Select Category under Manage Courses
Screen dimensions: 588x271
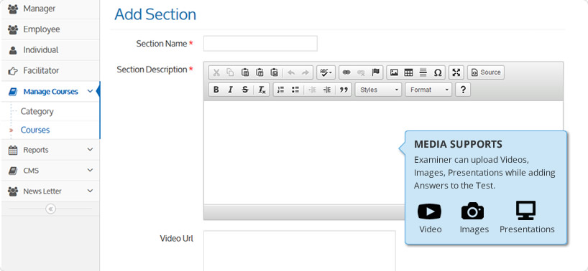tap(37, 111)
